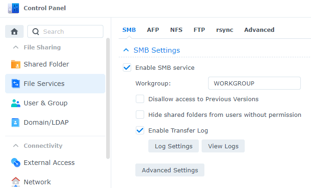The image size is (311, 188).
Task: Click the Domain/LDAP icon
Action: [x=15, y=122]
